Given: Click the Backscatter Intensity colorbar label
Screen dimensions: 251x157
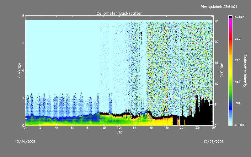Looking at the screenshot, I should pos(245,71).
